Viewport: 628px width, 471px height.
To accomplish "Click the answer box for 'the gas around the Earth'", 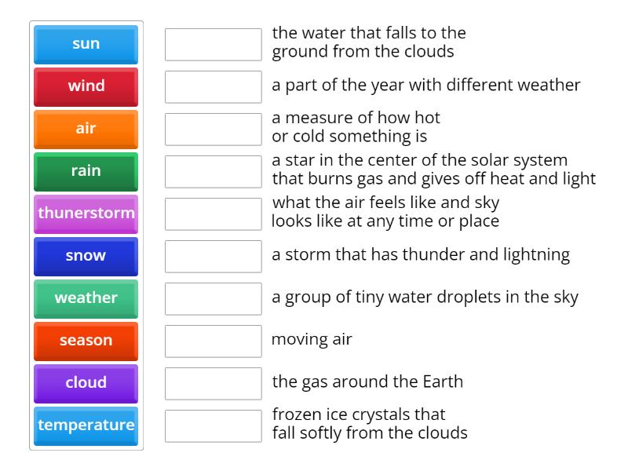I will pos(213,383).
